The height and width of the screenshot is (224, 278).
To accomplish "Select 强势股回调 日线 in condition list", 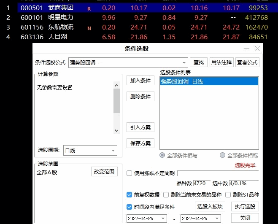I will (x=209, y=81).
